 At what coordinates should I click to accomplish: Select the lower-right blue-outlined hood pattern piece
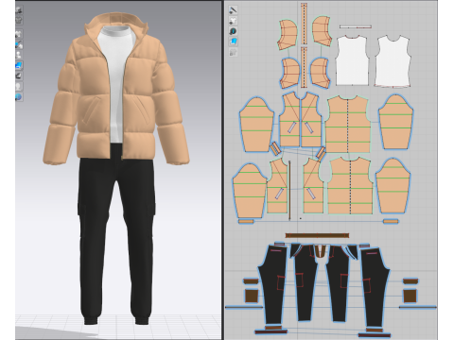tap(320, 73)
